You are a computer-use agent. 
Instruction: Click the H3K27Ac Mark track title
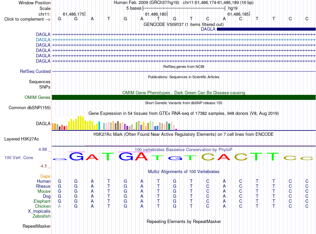click(184, 134)
